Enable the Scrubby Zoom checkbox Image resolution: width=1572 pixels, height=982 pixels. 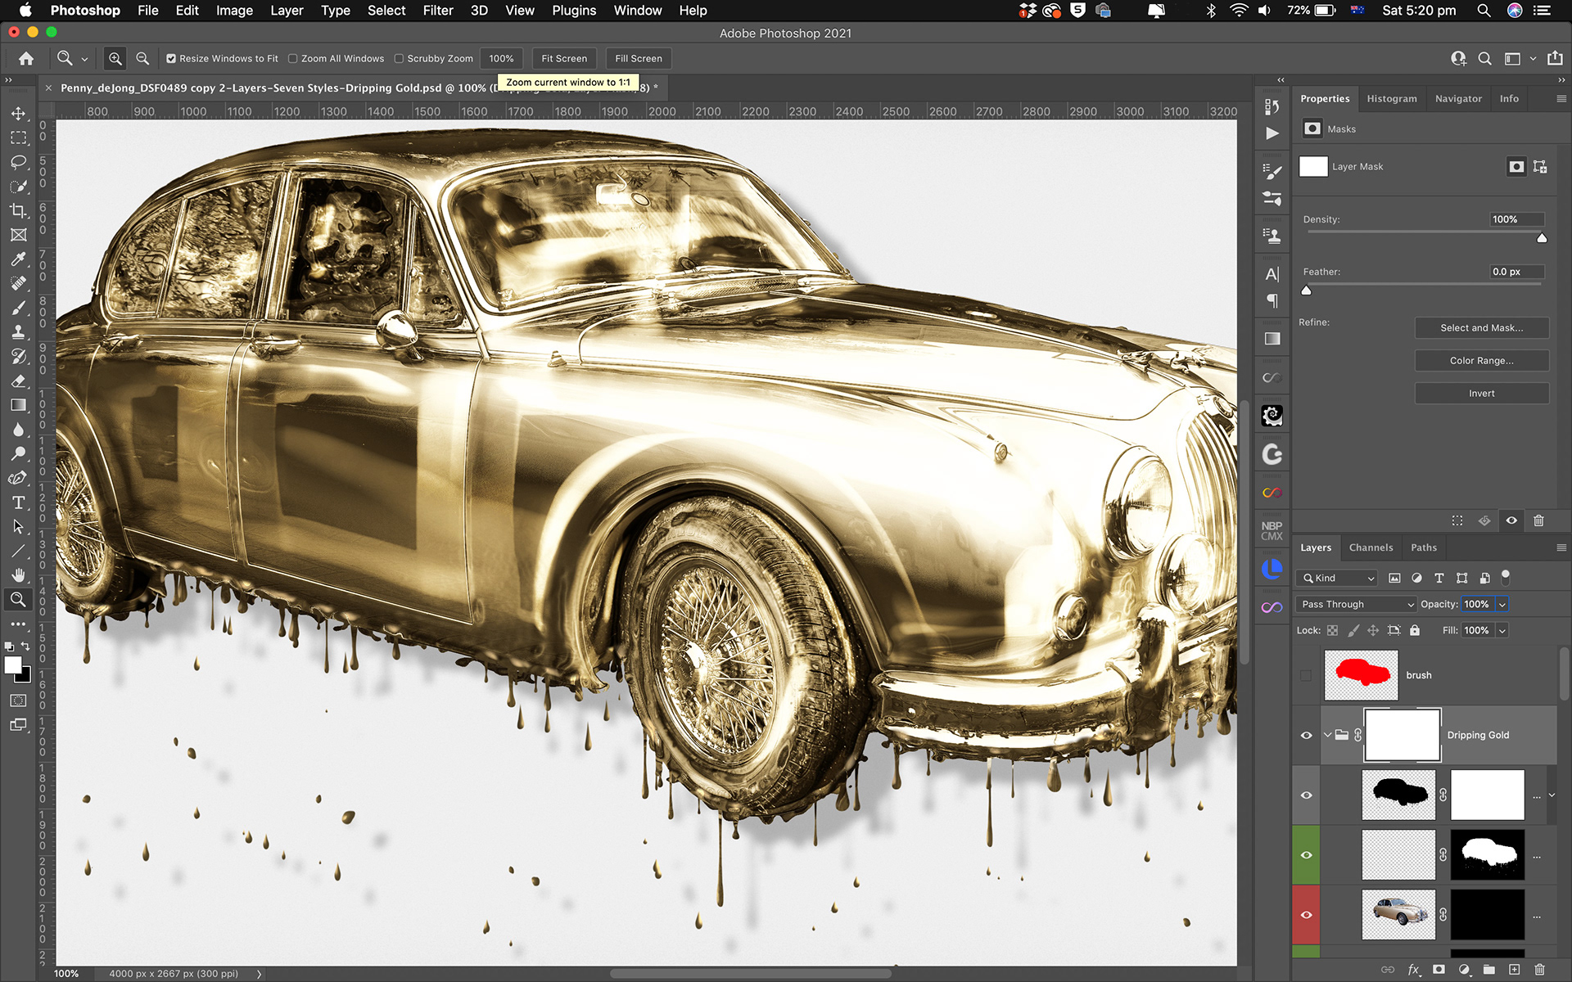(399, 59)
